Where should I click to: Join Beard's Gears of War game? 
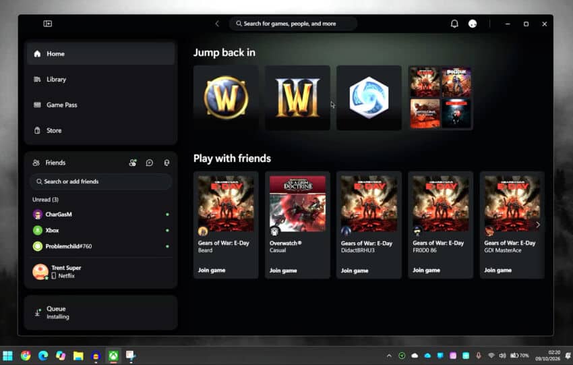(x=212, y=271)
